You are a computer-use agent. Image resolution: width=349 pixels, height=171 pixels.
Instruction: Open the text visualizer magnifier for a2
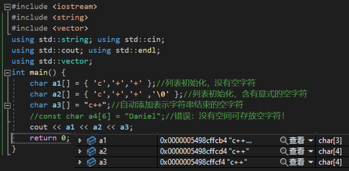(284, 151)
